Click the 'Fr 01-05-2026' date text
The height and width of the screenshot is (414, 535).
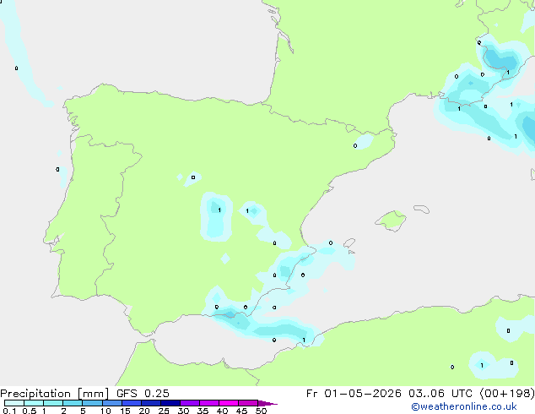pyautogui.click(x=354, y=394)
